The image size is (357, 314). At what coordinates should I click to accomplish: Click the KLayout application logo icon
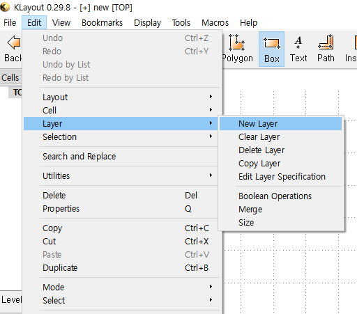[5, 7]
